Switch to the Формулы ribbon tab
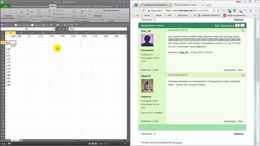This screenshot has width=260, height=146. [x=44, y=6]
